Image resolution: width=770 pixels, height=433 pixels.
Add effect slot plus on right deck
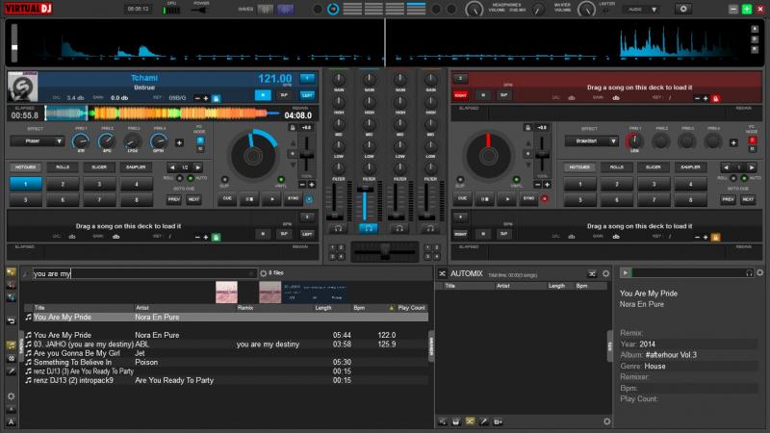(x=733, y=142)
